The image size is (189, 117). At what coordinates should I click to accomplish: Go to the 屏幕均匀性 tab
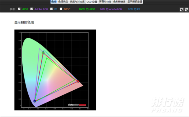(x=105, y=2)
